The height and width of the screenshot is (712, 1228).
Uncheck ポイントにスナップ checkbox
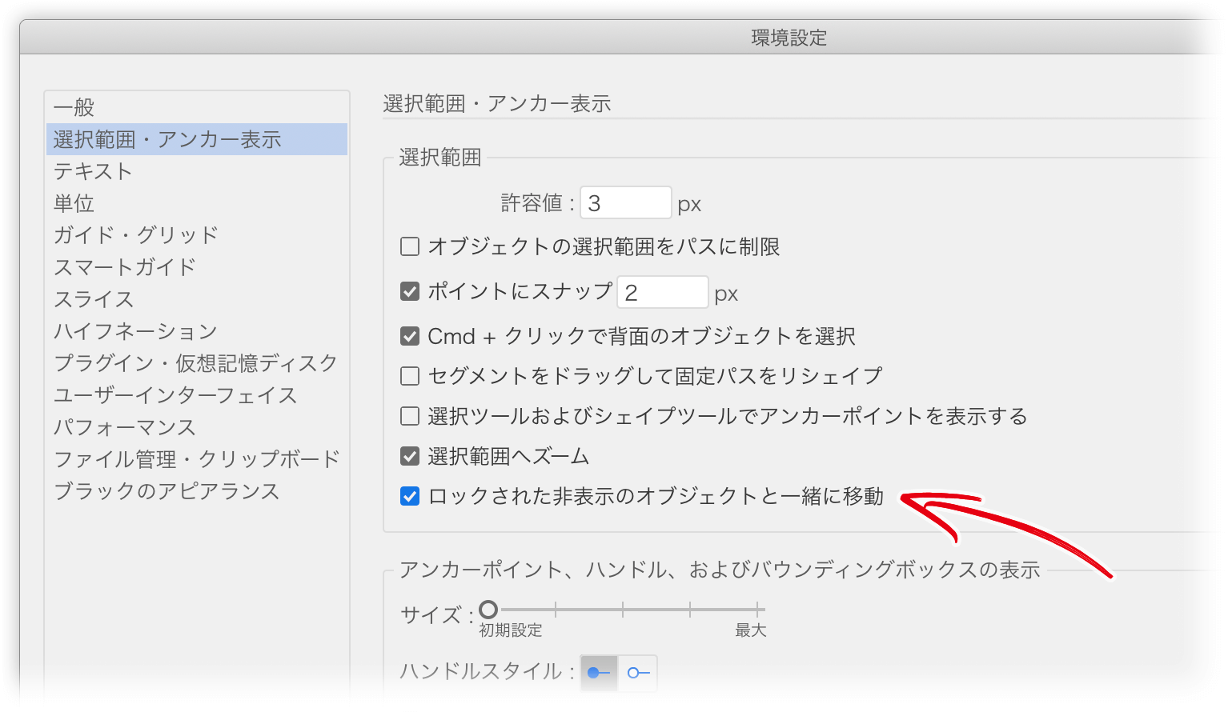(410, 291)
